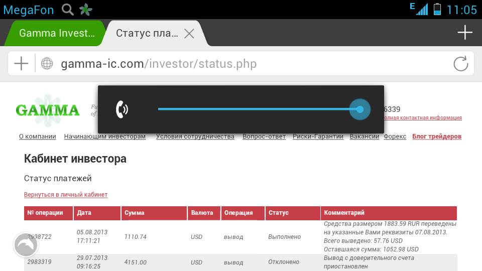
Task: Tap the signal strength indicator
Action: pyautogui.click(x=419, y=9)
